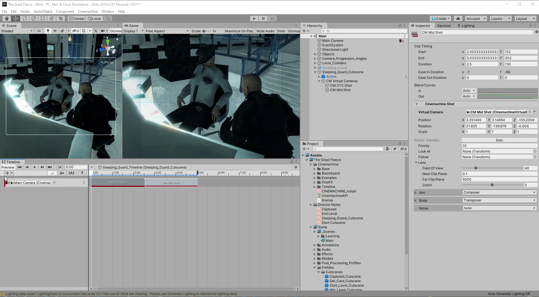
Task: Switch to the Lighting tab
Action: (x=466, y=26)
